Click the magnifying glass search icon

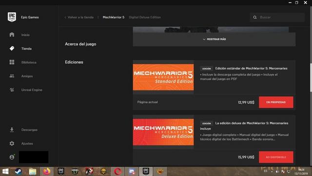255,18
